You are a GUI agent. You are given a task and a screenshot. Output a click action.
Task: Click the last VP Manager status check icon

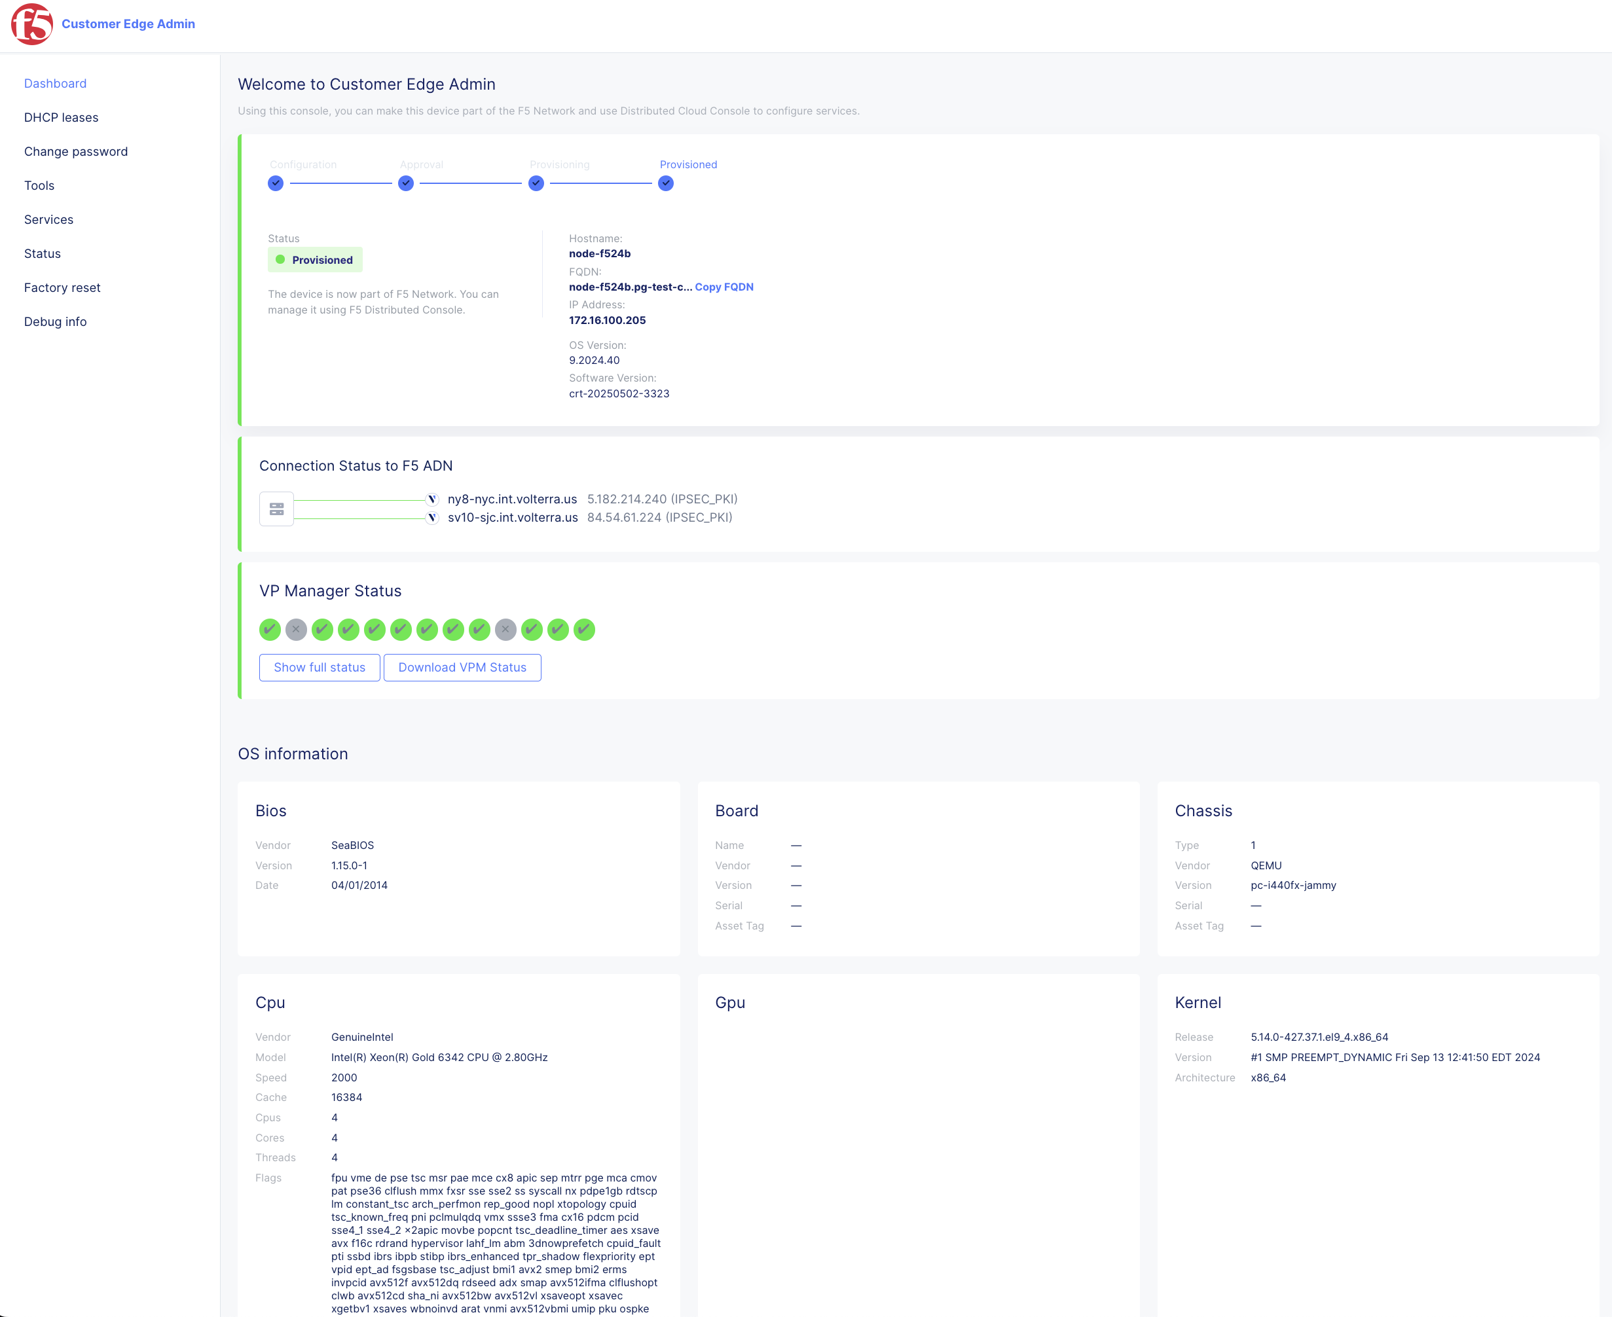click(x=585, y=630)
